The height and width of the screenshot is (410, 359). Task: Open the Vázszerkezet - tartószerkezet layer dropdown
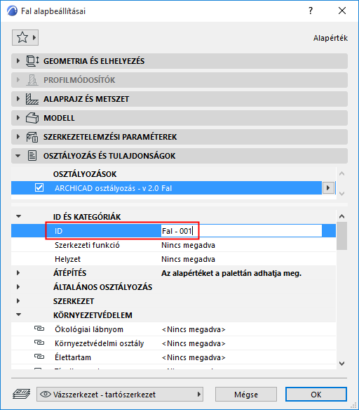[120, 395]
